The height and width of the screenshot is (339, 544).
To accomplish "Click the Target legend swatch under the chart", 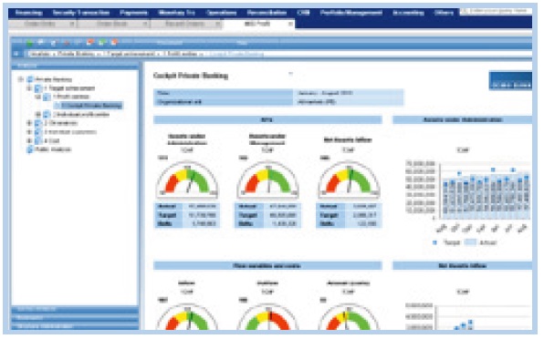I will point(434,242).
